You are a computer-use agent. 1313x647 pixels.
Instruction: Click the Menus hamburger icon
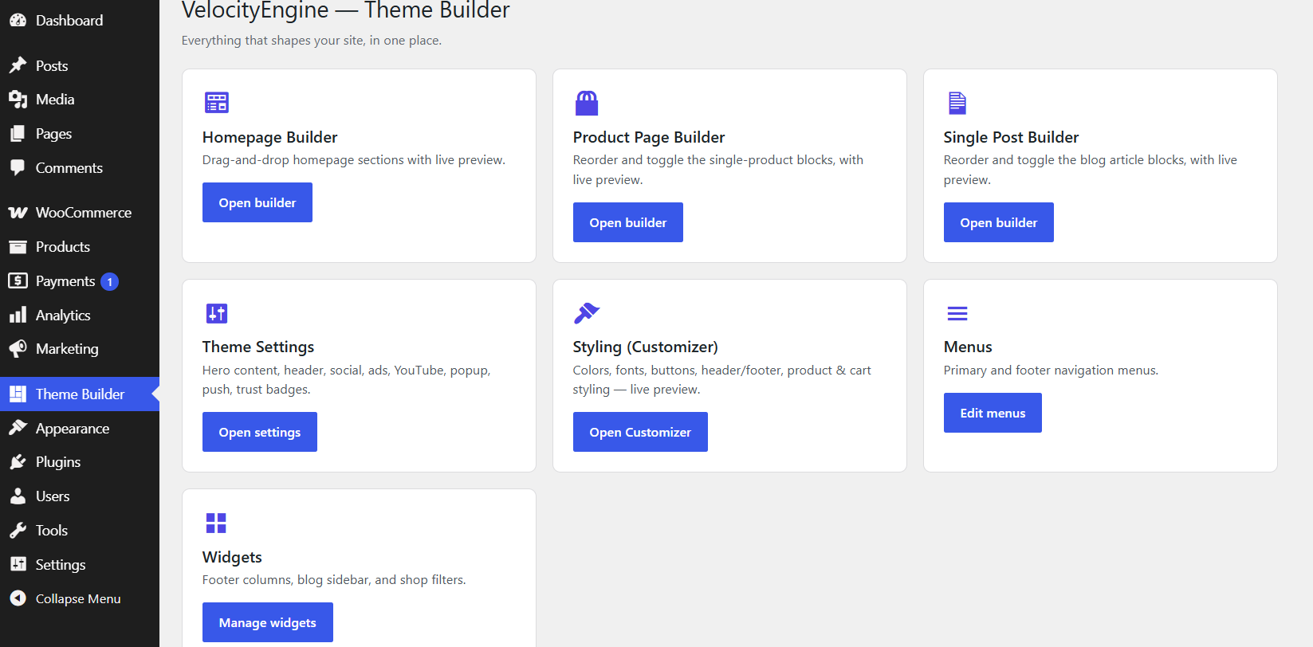click(x=957, y=313)
